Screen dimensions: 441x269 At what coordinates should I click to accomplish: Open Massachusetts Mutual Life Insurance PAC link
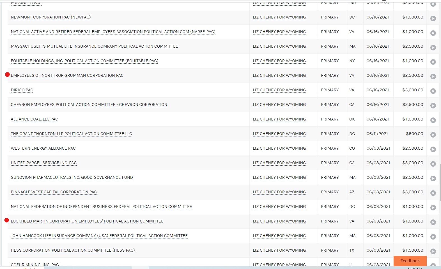pos(94,46)
